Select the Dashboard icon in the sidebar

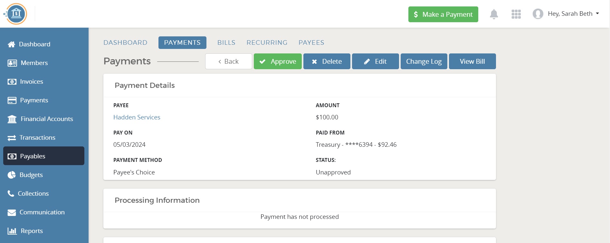[12, 44]
